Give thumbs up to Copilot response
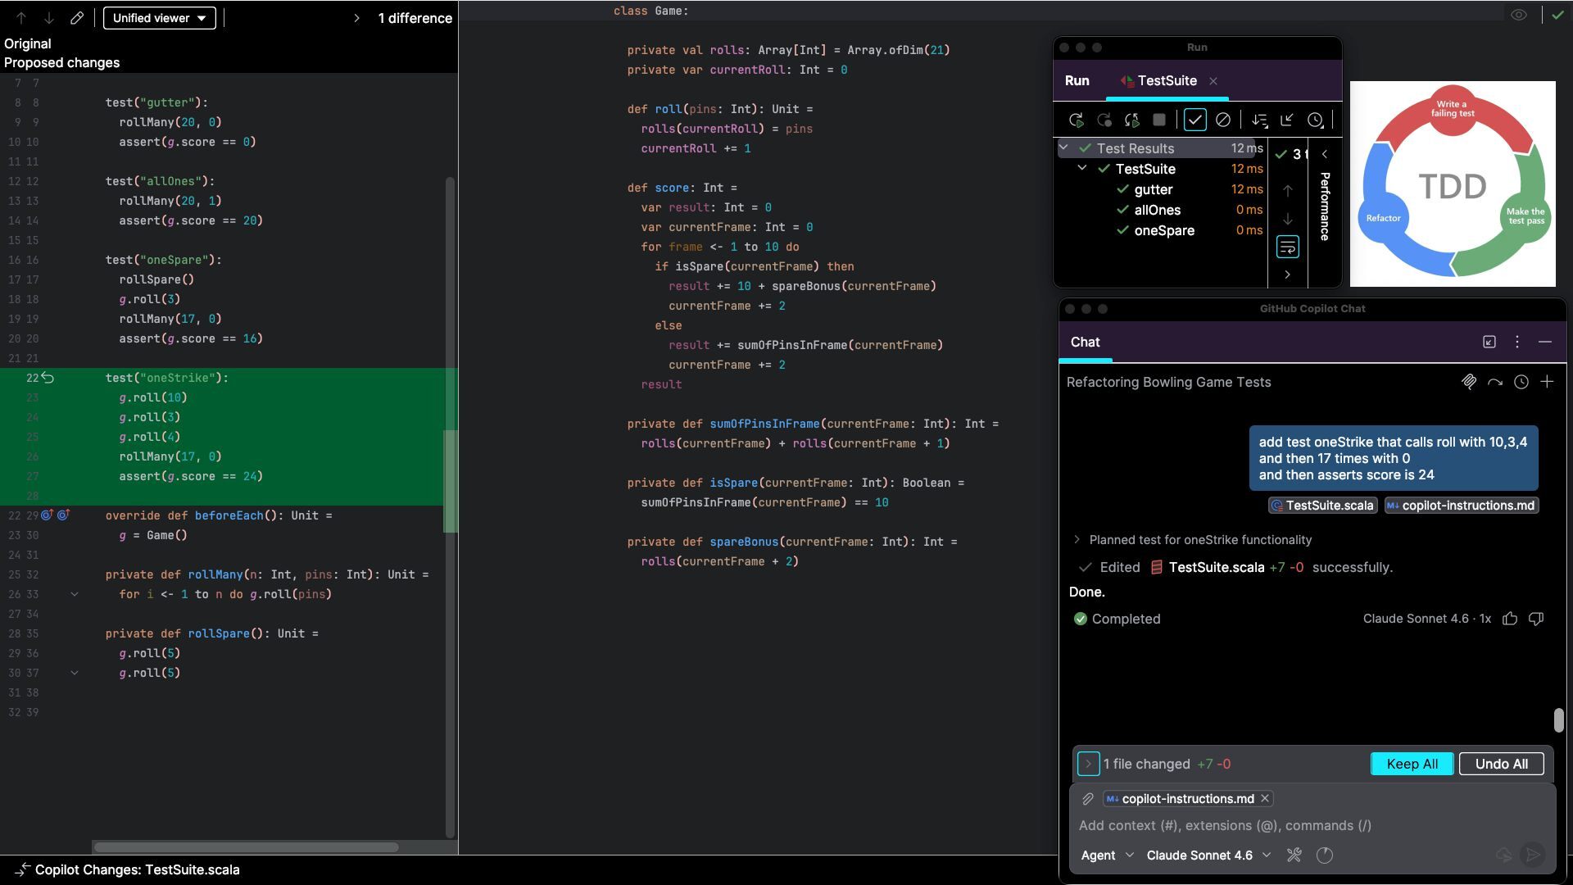Screen dimensions: 1573x885 click(x=1510, y=619)
